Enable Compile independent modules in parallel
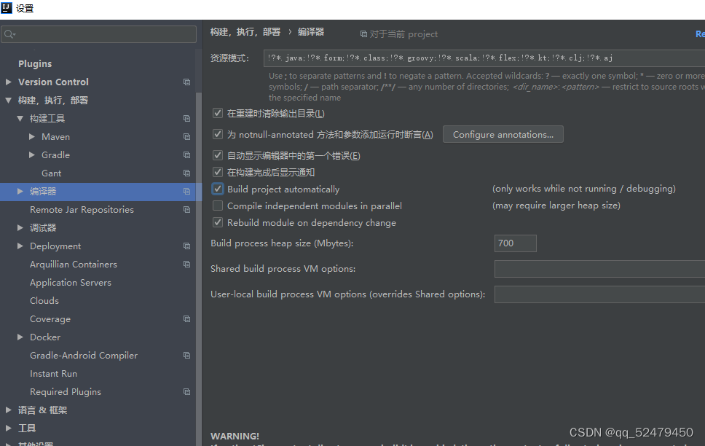The width and height of the screenshot is (705, 446). click(217, 206)
